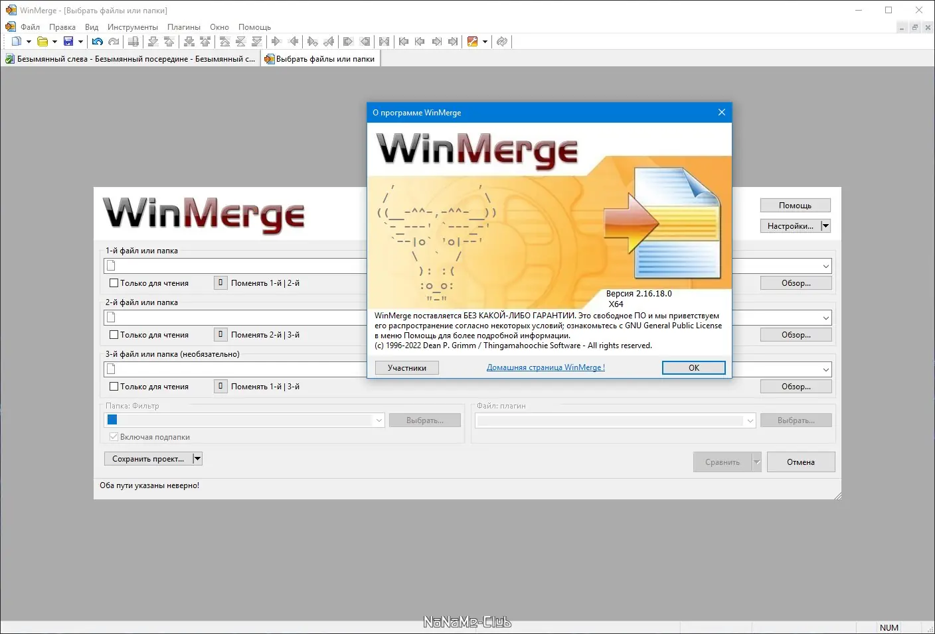Click the Redo toolbar icon

pyautogui.click(x=114, y=42)
